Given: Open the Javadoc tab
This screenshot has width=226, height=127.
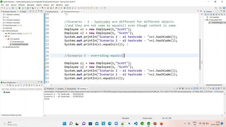Looking at the screenshot, I should (x=60, y=89).
